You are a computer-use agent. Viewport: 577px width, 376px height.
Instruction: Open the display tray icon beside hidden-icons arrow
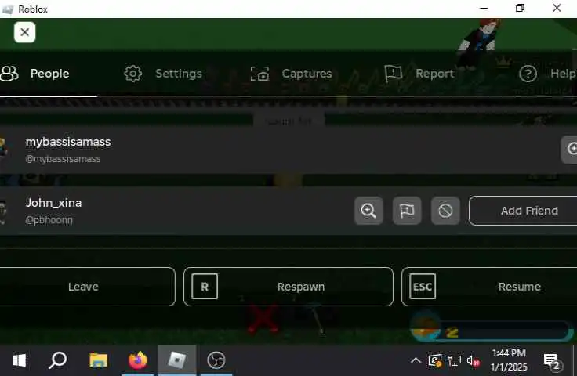435,360
